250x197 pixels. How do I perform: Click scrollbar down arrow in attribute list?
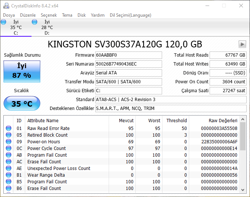tap(243, 190)
